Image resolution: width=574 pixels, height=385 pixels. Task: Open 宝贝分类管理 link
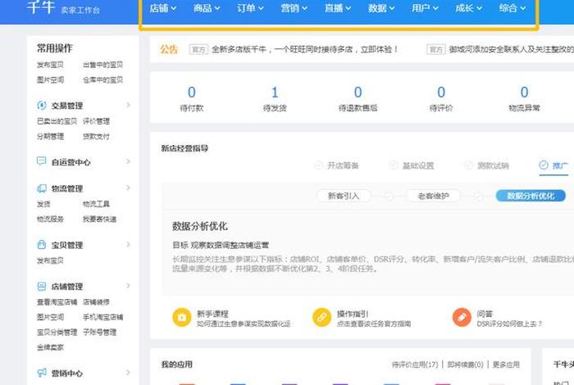point(57,332)
